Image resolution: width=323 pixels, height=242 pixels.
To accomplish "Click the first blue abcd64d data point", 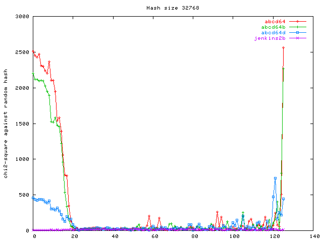I will [x=33, y=198].
